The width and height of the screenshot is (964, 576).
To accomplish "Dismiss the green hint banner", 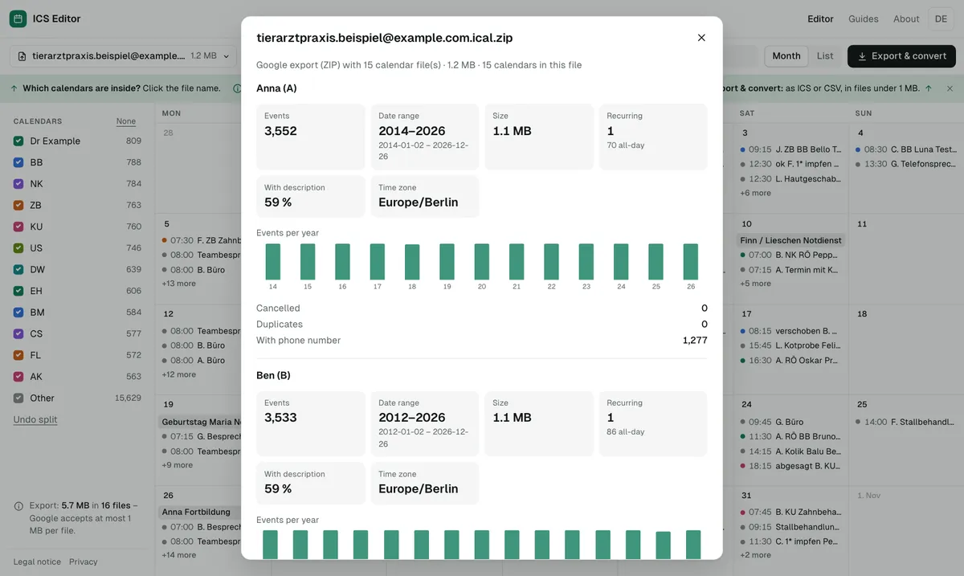I will tap(950, 88).
